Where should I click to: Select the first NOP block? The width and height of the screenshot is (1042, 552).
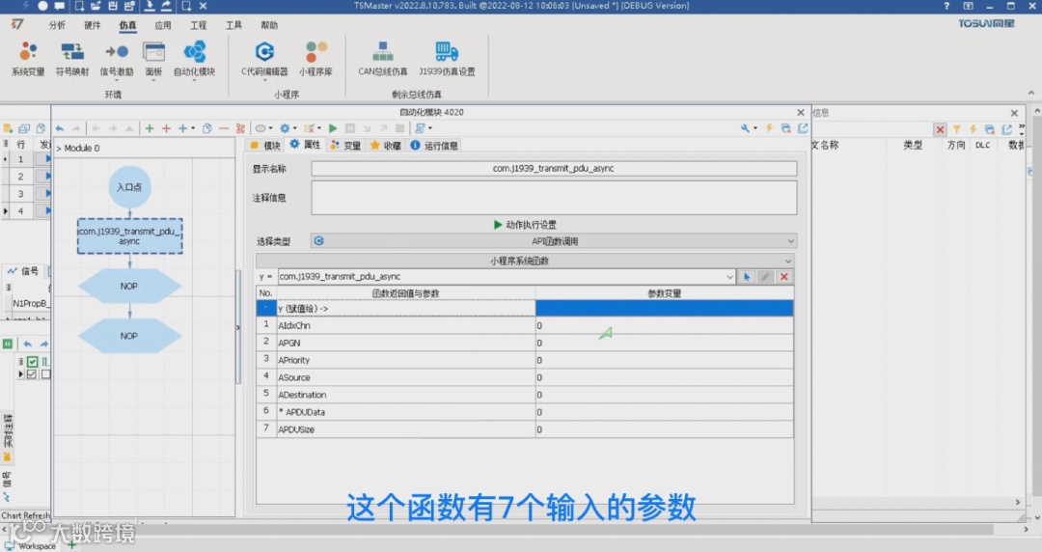(129, 286)
